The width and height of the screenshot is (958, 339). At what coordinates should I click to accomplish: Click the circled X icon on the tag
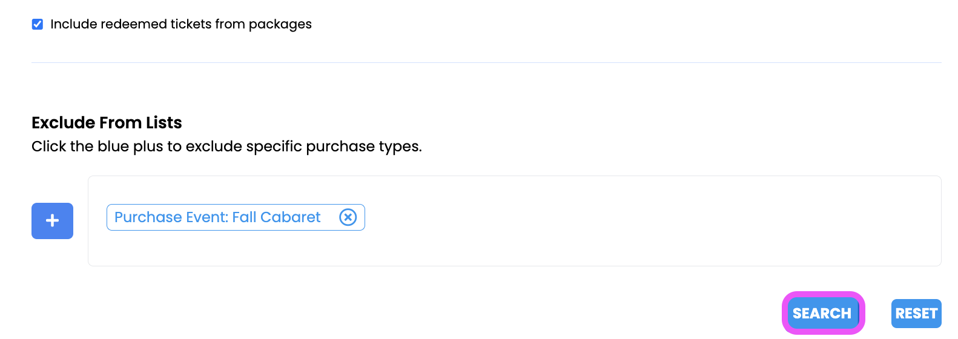pos(348,217)
